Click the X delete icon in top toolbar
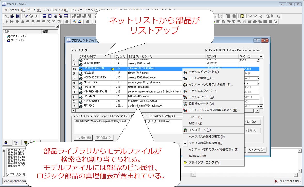 (x=36, y=16)
